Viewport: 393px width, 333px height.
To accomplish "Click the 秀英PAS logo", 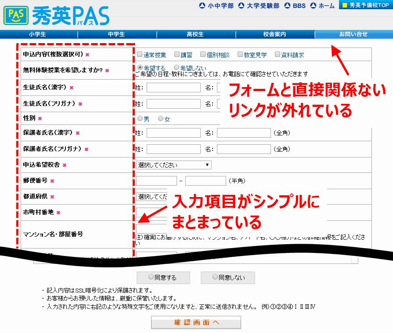I will (x=56, y=15).
